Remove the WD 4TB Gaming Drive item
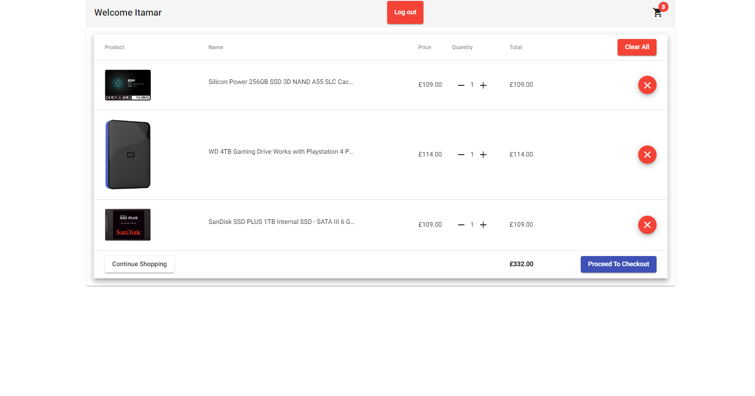Viewport: 755px width, 396px height. pos(647,155)
